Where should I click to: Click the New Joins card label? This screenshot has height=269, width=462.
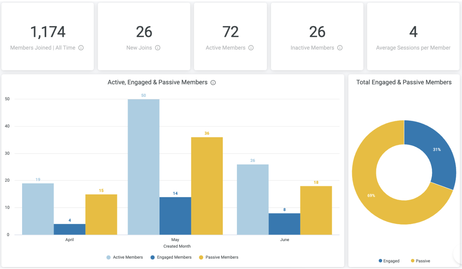139,48
